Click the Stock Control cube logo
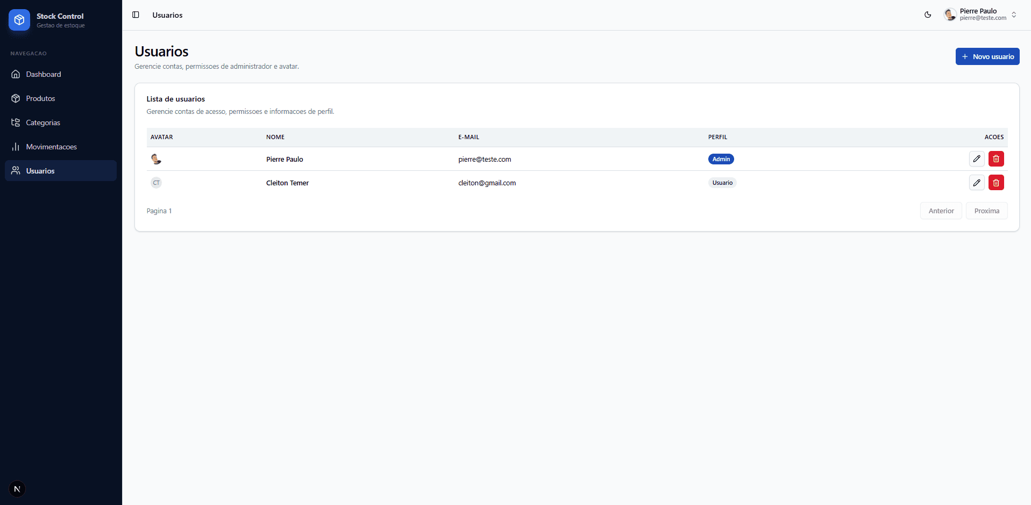 (x=19, y=20)
